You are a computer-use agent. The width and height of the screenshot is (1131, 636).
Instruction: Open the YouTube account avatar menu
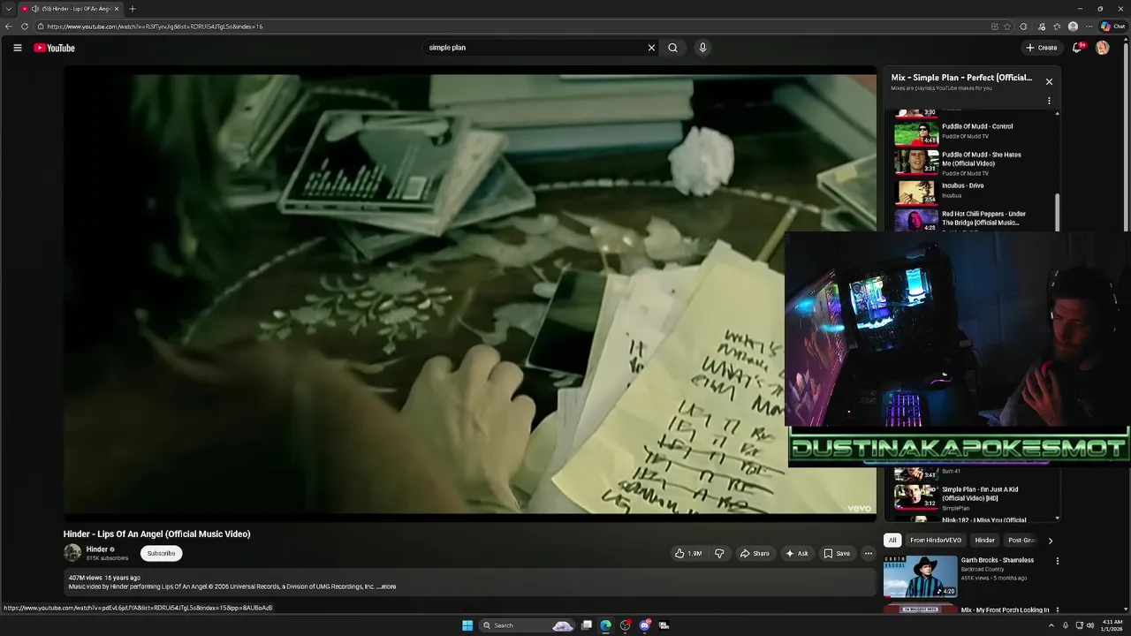(x=1102, y=48)
